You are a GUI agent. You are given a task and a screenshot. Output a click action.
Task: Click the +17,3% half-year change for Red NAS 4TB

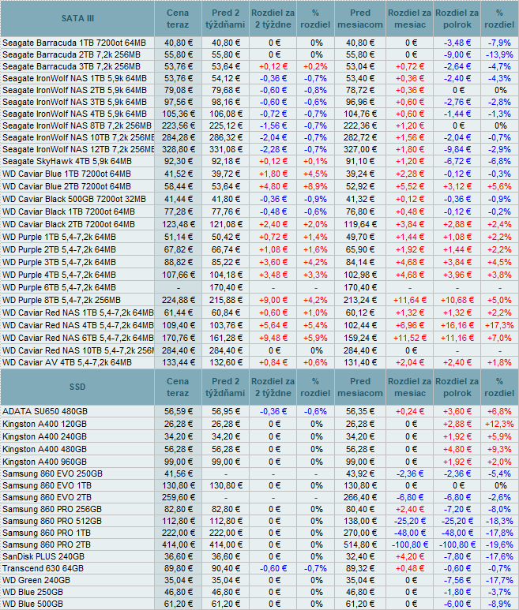[x=499, y=325]
